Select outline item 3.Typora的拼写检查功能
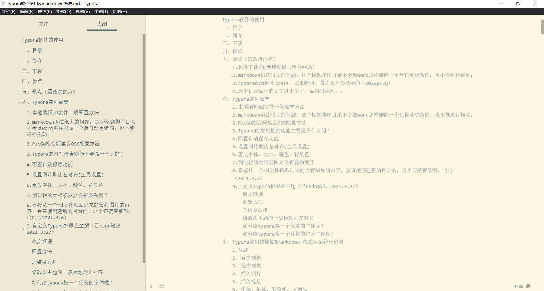 point(75,154)
